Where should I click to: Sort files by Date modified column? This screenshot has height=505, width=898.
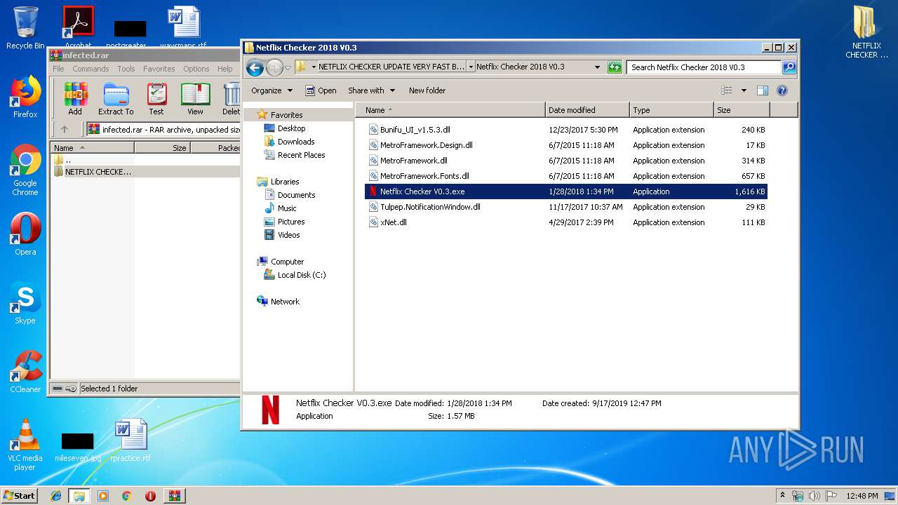pyautogui.click(x=587, y=110)
